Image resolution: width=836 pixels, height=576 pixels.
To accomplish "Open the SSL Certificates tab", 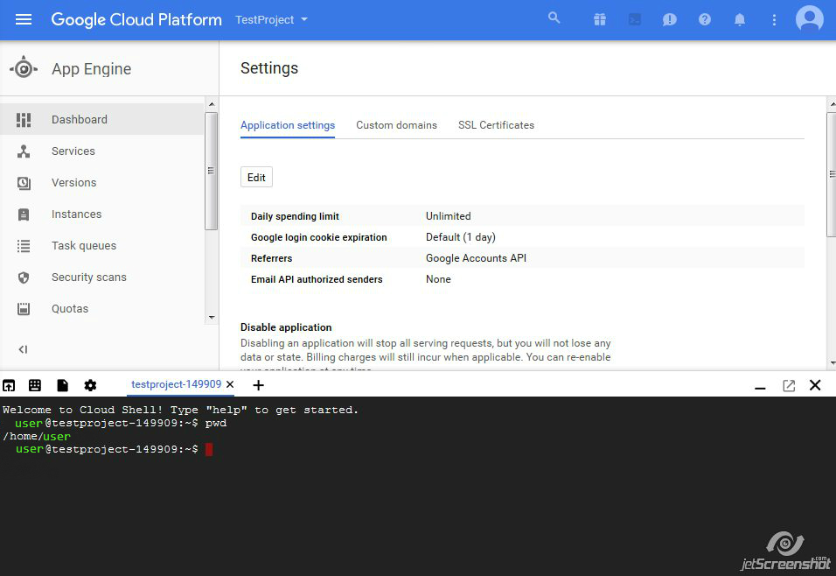I will (x=496, y=125).
